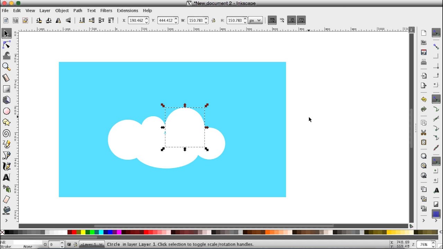Select the Eraser tool
Image resolution: width=443 pixels, height=249 pixels.
6,200
